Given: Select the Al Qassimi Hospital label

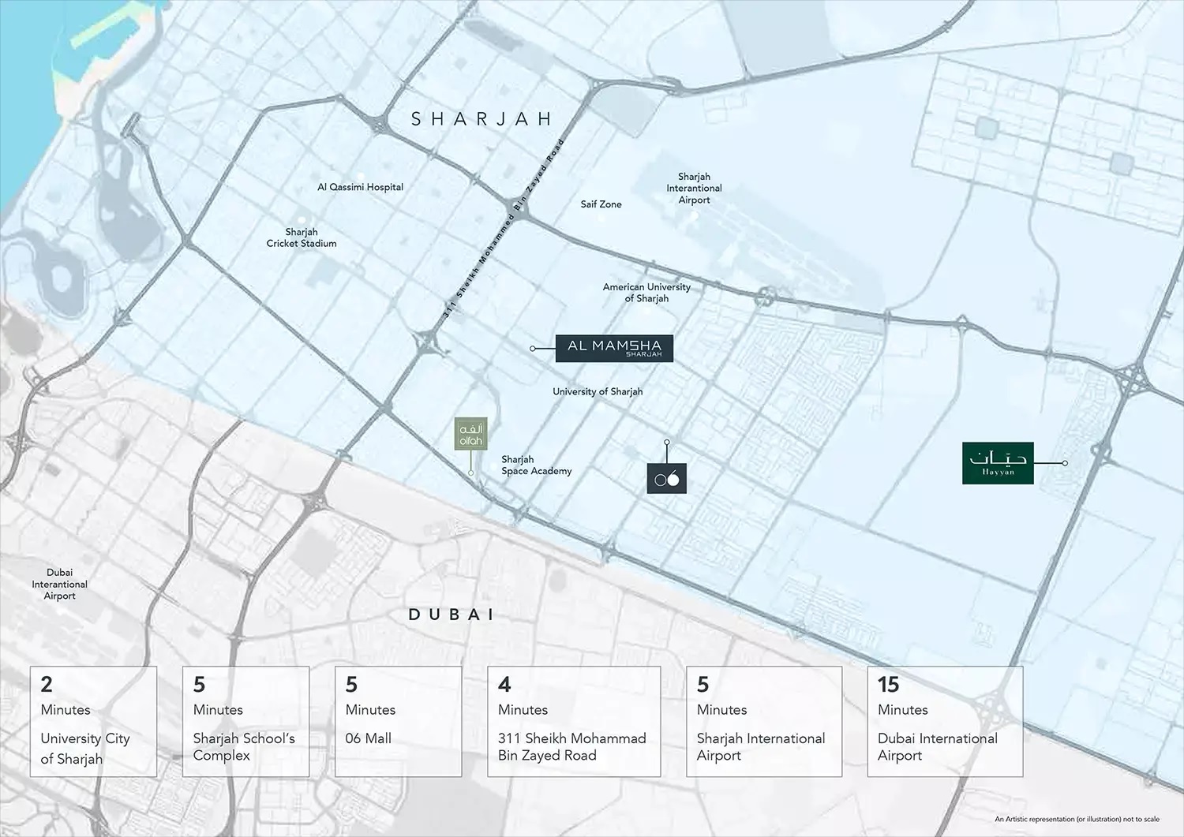Looking at the screenshot, I should point(359,187).
